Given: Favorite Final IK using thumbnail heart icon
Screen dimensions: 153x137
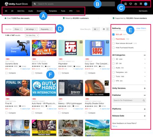Looking at the screenshot, I should point(28,82).
